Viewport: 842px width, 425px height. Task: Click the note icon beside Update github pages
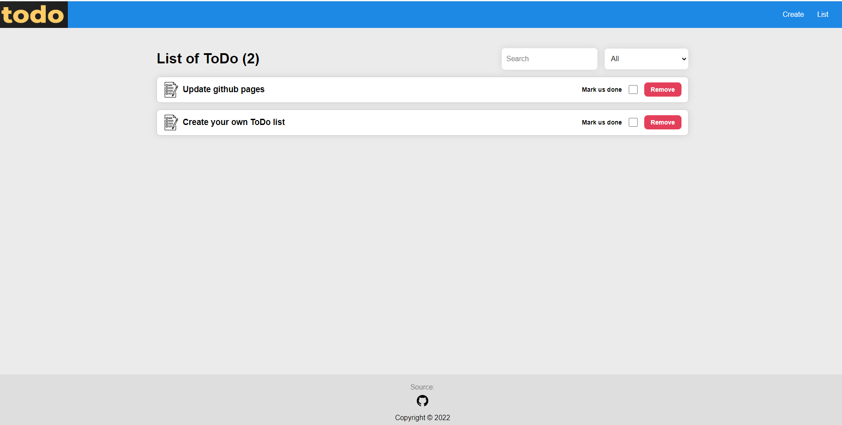point(171,90)
